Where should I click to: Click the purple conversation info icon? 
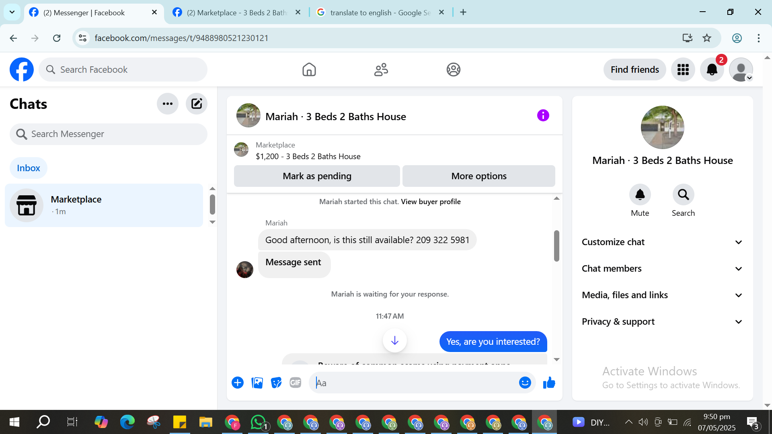pyautogui.click(x=543, y=116)
